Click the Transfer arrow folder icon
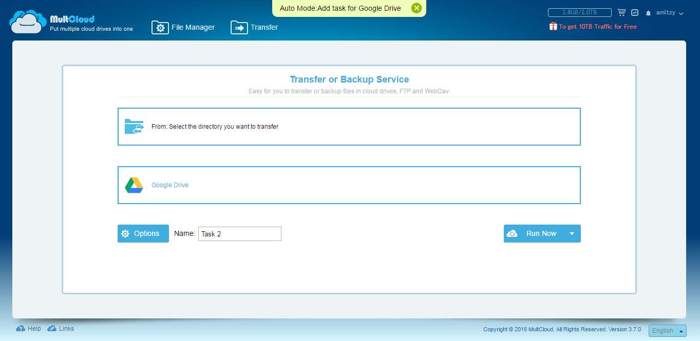The width and height of the screenshot is (700, 341). click(239, 28)
